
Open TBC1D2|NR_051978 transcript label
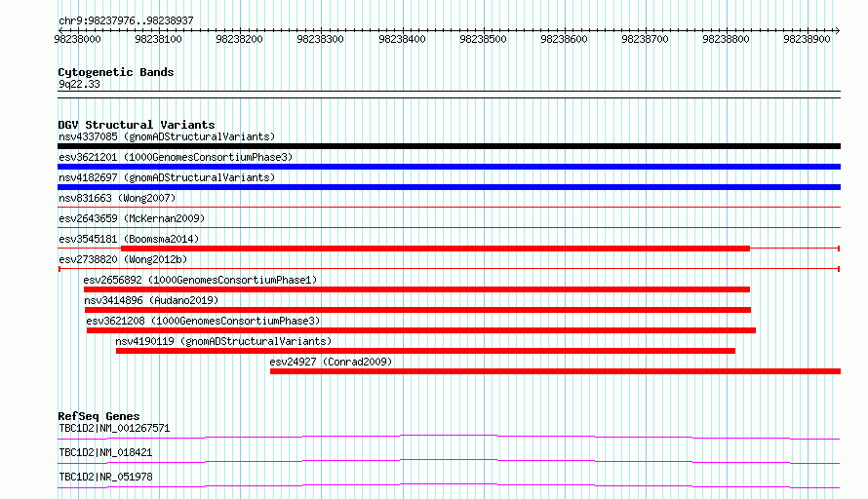pos(105,477)
